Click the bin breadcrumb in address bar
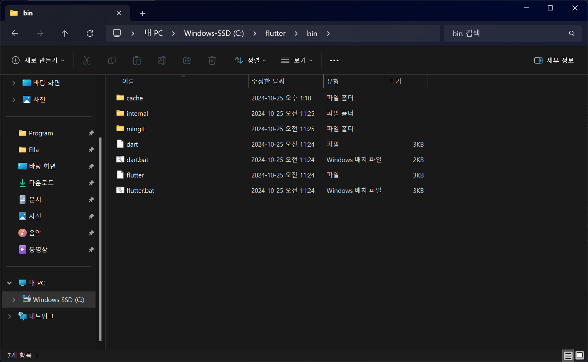Viewport: 588px width, 362px height. (312, 33)
